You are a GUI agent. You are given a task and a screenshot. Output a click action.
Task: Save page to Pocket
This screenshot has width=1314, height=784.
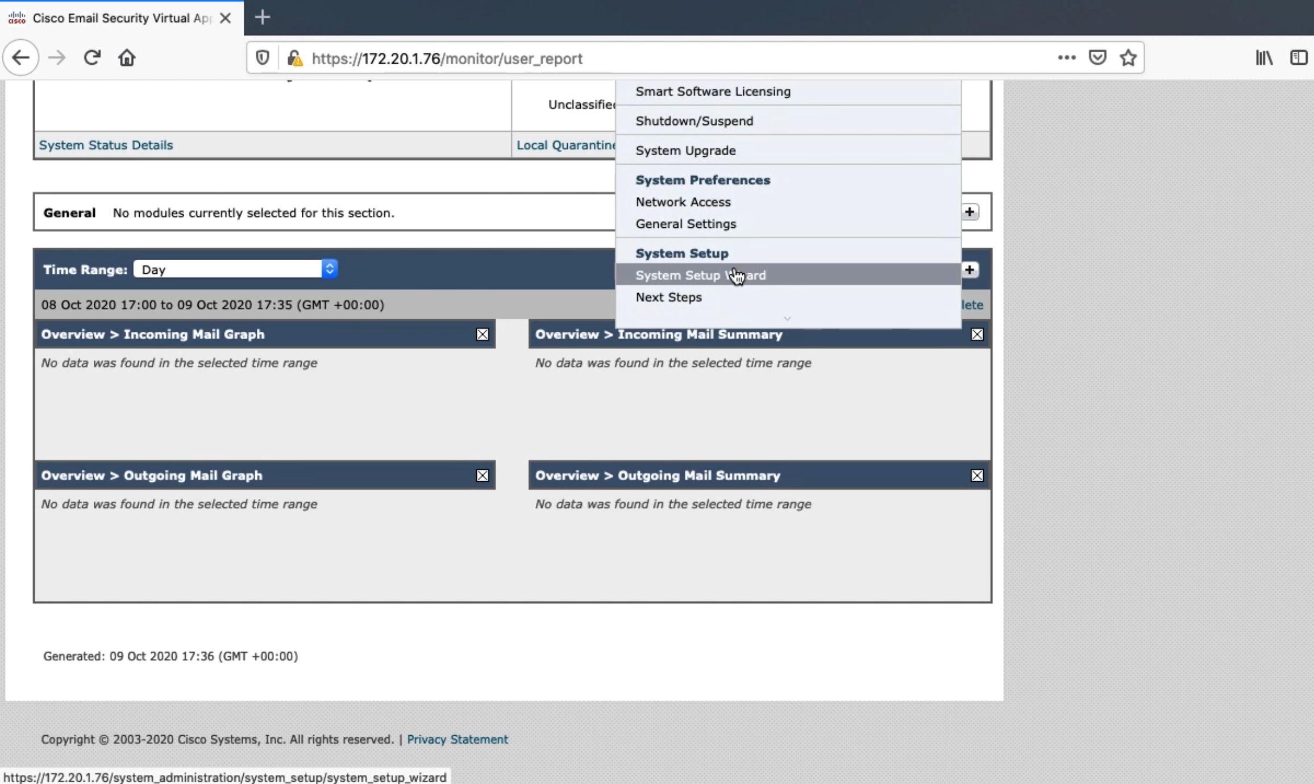tap(1097, 58)
